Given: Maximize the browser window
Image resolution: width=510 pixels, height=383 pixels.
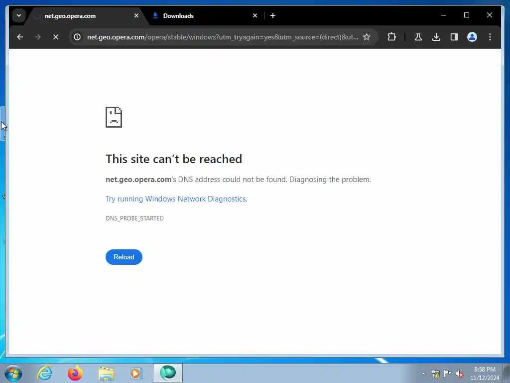Looking at the screenshot, I should (x=466, y=15).
